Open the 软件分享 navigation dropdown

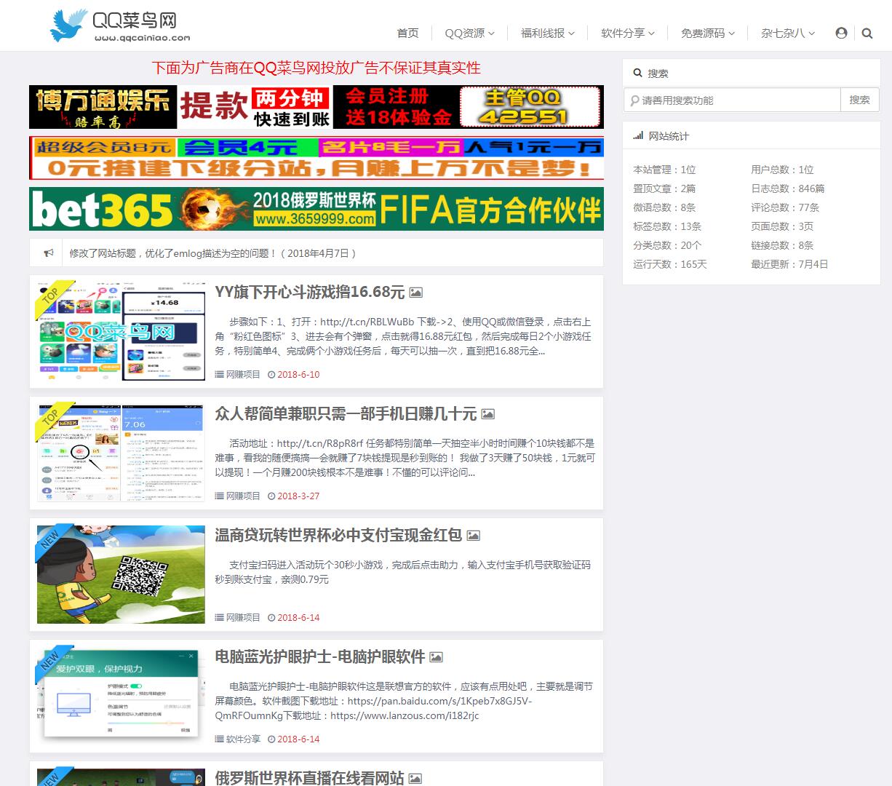pos(627,33)
